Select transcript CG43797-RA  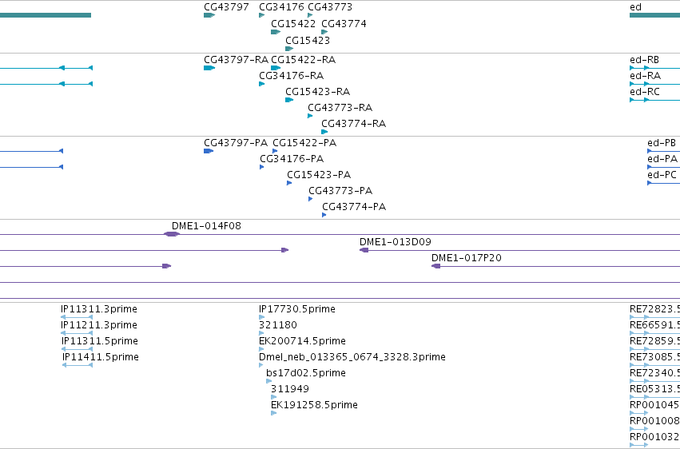point(236,59)
